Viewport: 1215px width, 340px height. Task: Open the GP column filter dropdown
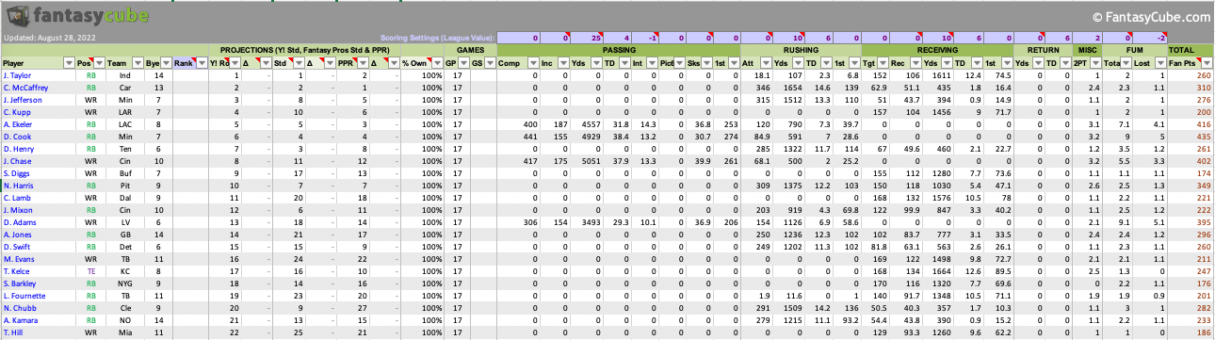[464, 62]
